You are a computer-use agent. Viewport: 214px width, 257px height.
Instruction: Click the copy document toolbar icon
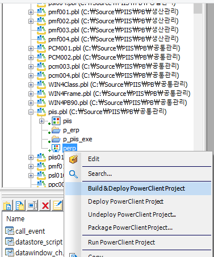[x=20, y=205]
